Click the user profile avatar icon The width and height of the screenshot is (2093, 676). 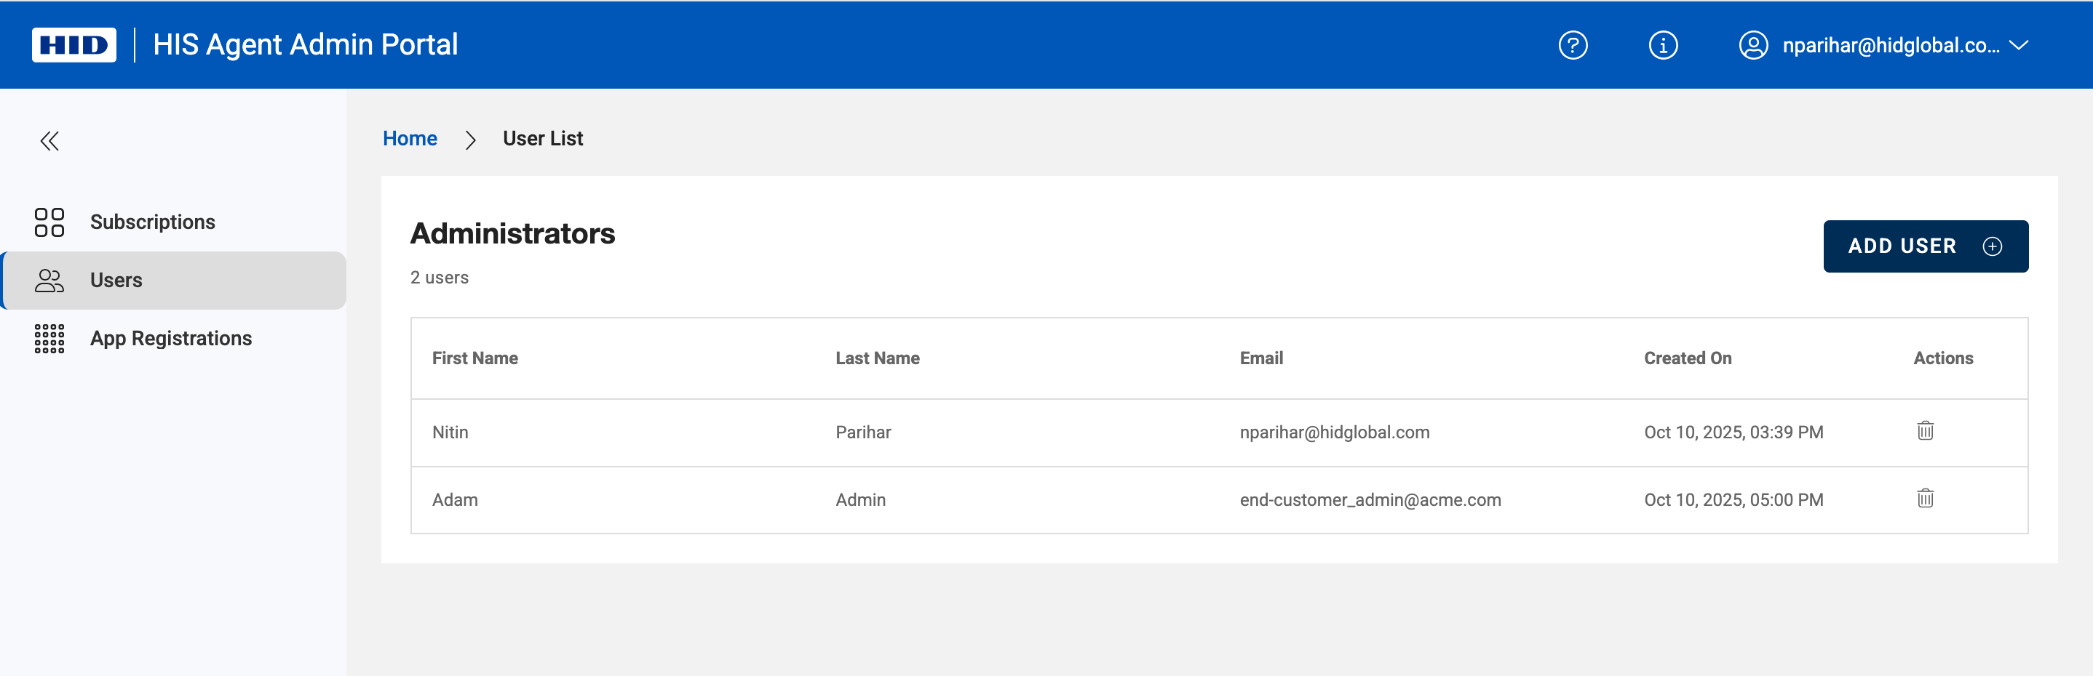tap(1752, 46)
